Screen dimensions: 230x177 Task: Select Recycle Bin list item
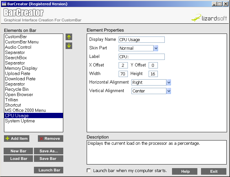click(34, 89)
